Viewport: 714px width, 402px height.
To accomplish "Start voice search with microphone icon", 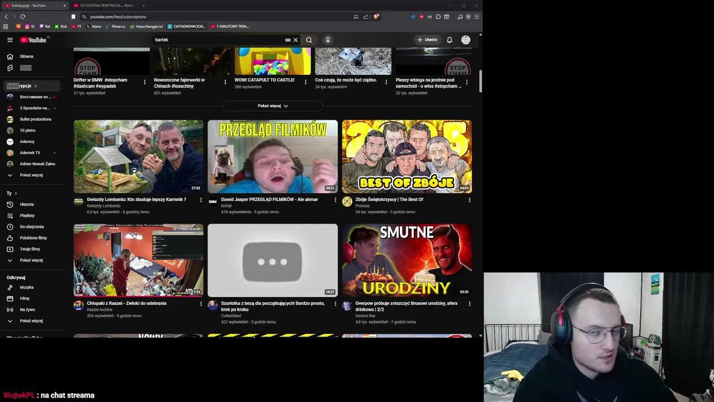I will [328, 40].
